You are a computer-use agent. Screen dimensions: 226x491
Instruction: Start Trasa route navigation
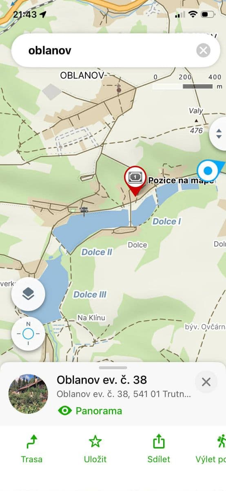pyautogui.click(x=32, y=449)
